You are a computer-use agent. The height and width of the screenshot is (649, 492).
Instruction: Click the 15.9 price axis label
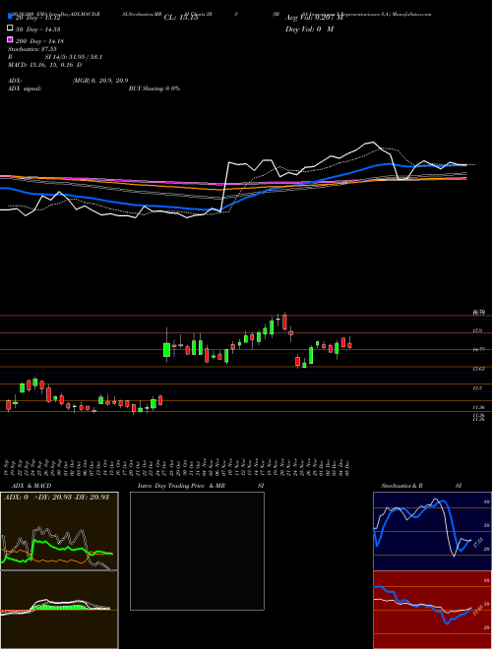[477, 331]
